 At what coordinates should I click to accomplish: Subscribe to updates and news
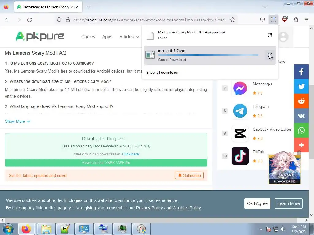(x=189, y=175)
